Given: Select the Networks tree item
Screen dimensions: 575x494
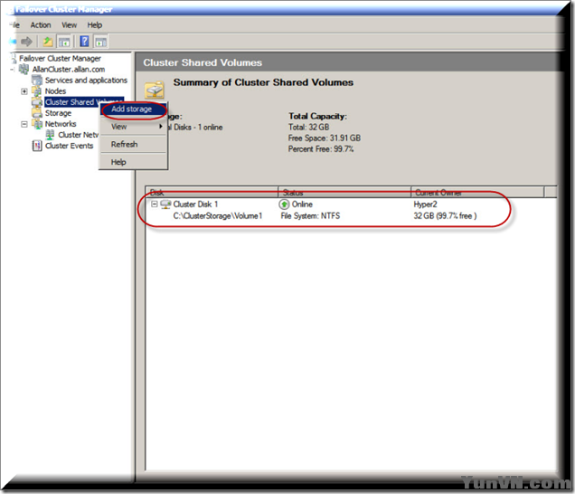Looking at the screenshot, I should tap(61, 124).
